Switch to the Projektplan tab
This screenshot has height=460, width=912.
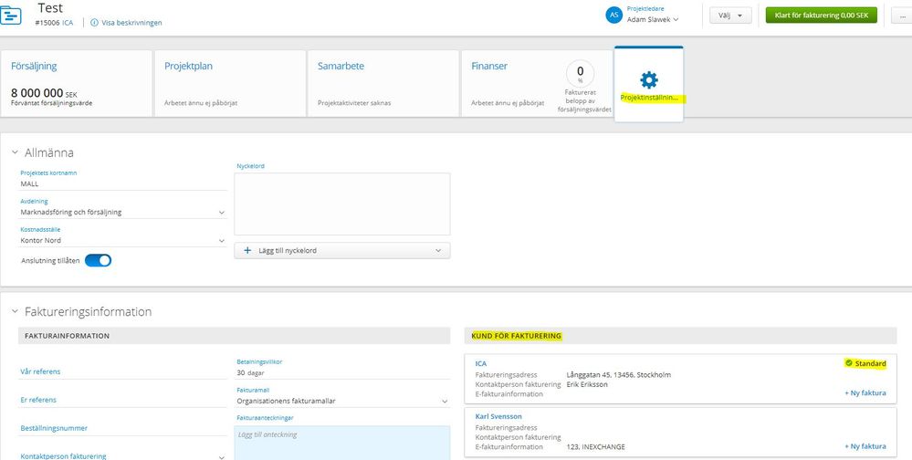(x=230, y=83)
